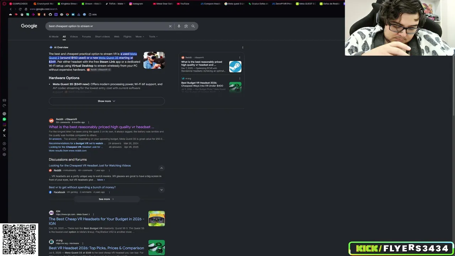455x256 pixels.
Task: Open the Steam logo thumbnail on source card
Action: [x=235, y=66]
